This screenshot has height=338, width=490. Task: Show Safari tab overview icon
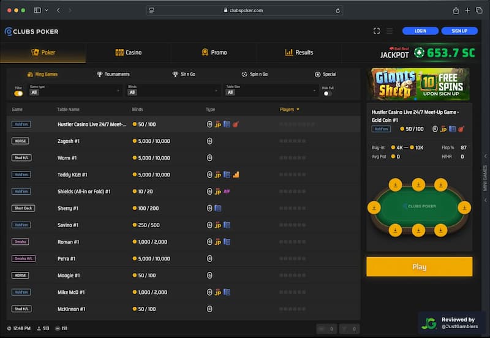479,10
